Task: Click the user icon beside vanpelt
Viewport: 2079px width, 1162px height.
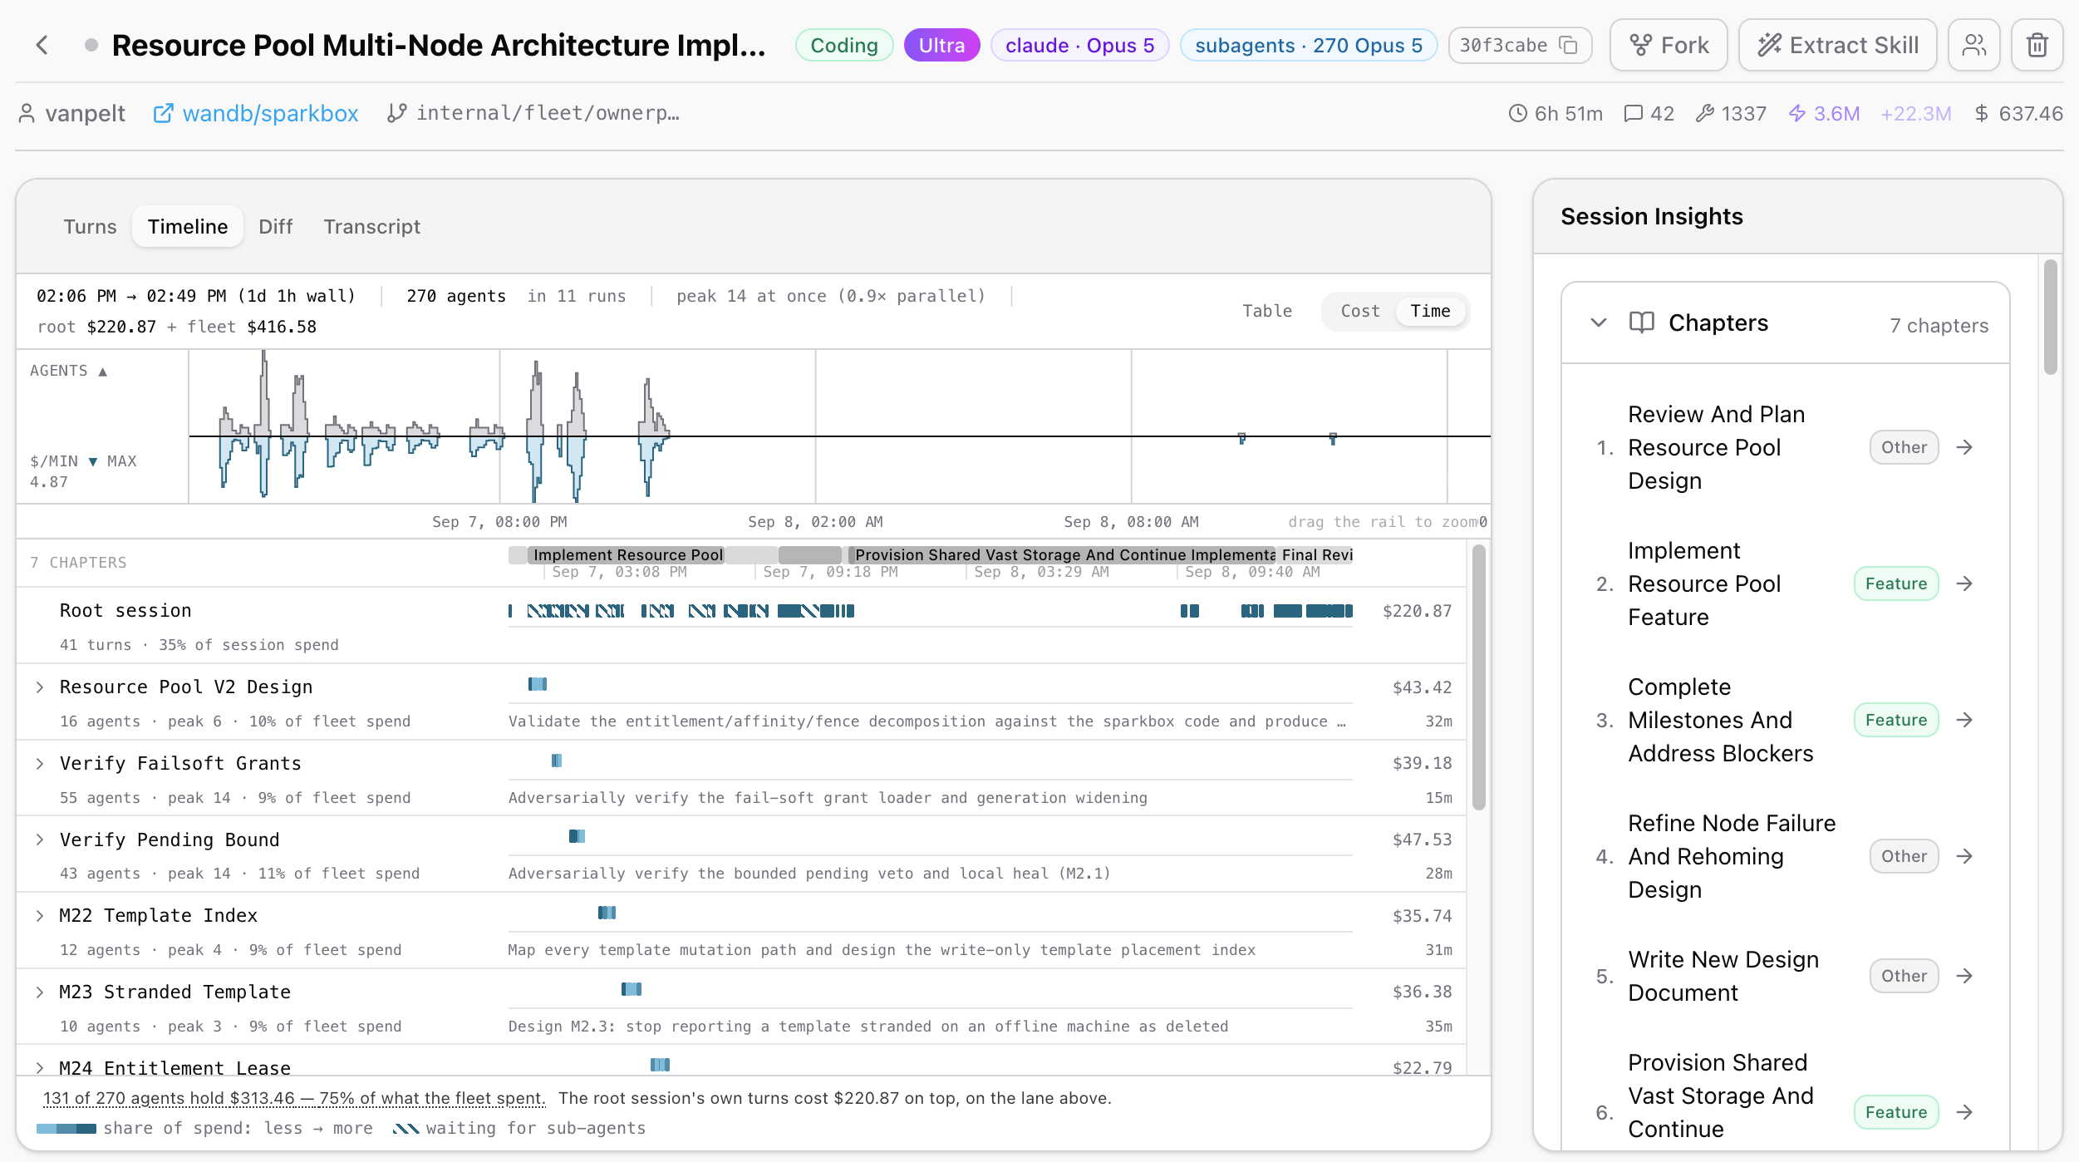Action: click(27, 113)
